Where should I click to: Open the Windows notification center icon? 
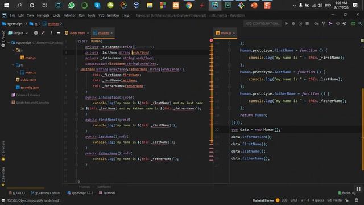(355, 5)
